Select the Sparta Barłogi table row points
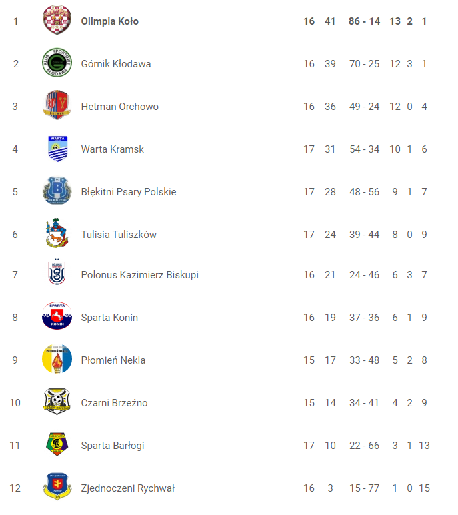 pyautogui.click(x=330, y=446)
